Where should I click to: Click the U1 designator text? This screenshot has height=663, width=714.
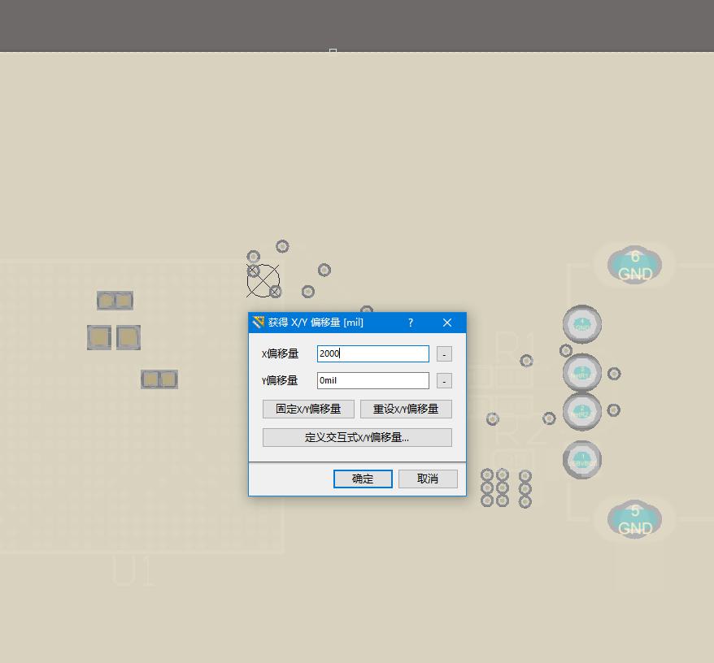coord(133,571)
